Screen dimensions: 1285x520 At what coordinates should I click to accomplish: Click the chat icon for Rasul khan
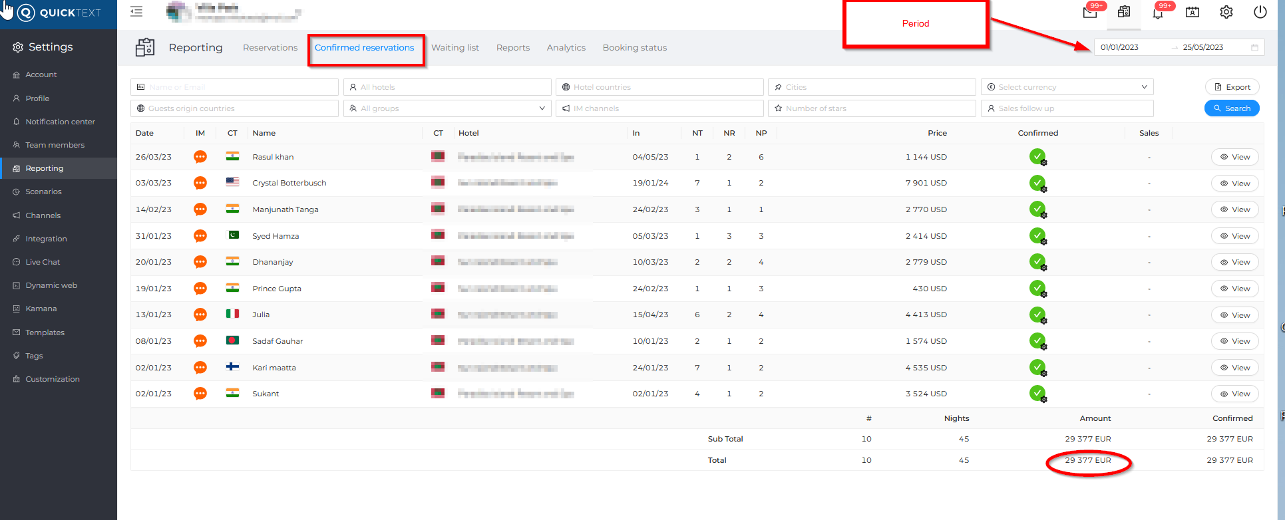(x=200, y=157)
